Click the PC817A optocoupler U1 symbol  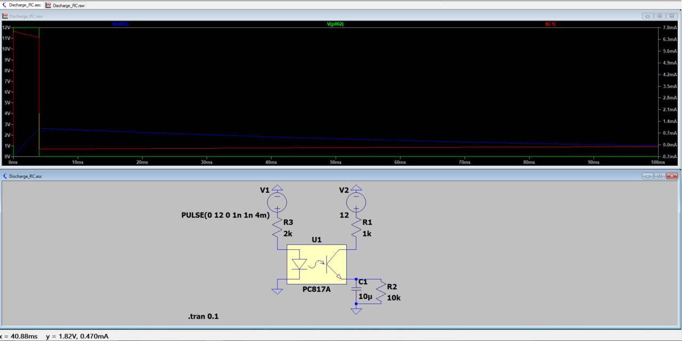[316, 264]
